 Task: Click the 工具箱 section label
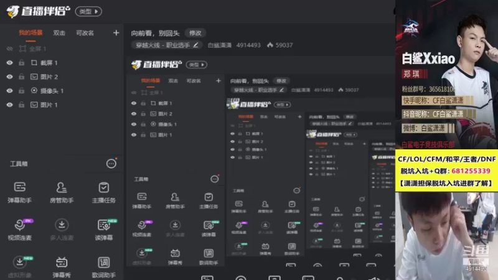click(x=19, y=164)
